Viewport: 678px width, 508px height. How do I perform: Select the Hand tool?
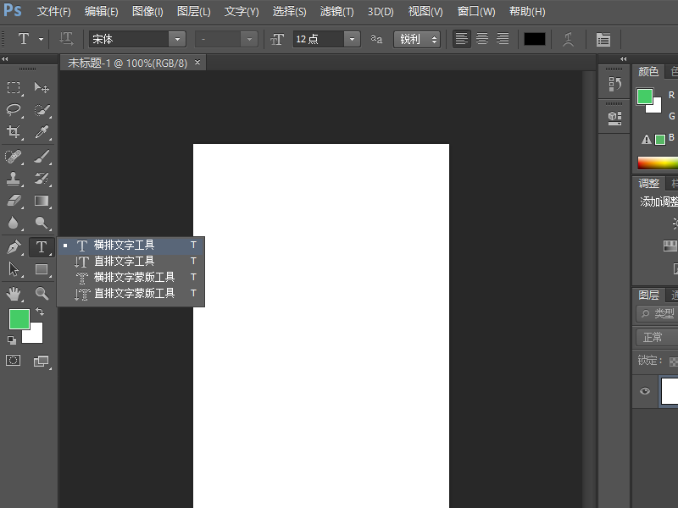(14, 294)
